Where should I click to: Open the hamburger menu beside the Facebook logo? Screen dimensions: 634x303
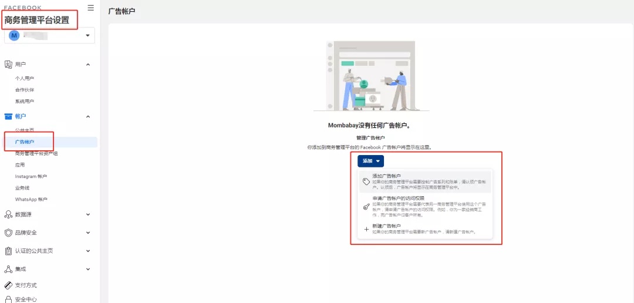click(x=90, y=8)
